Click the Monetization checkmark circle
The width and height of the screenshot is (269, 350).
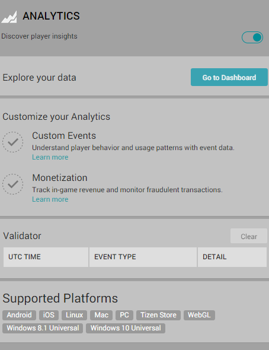12,184
